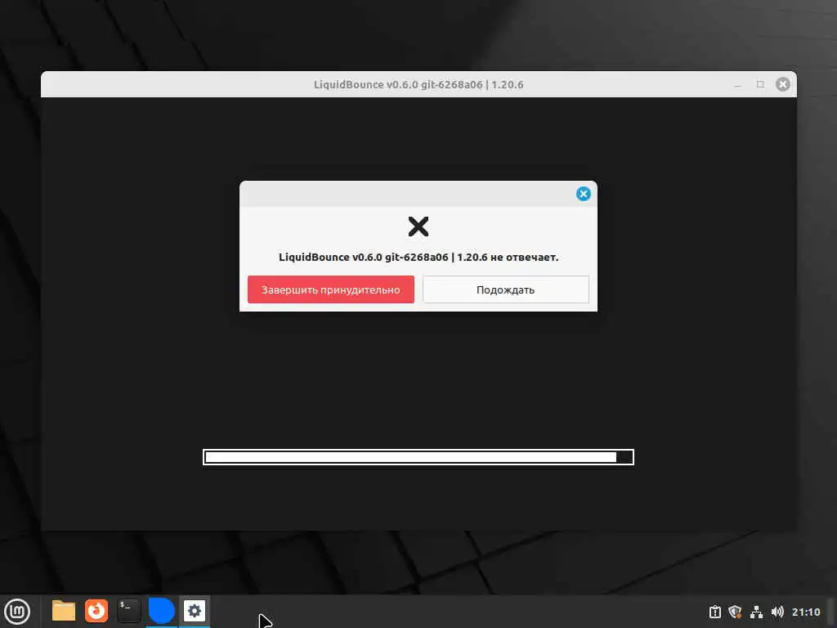Click the red 'Завершить принудительно' button

pyautogui.click(x=330, y=289)
